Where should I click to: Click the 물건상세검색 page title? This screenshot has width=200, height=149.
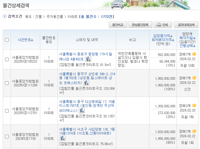point(16,5)
